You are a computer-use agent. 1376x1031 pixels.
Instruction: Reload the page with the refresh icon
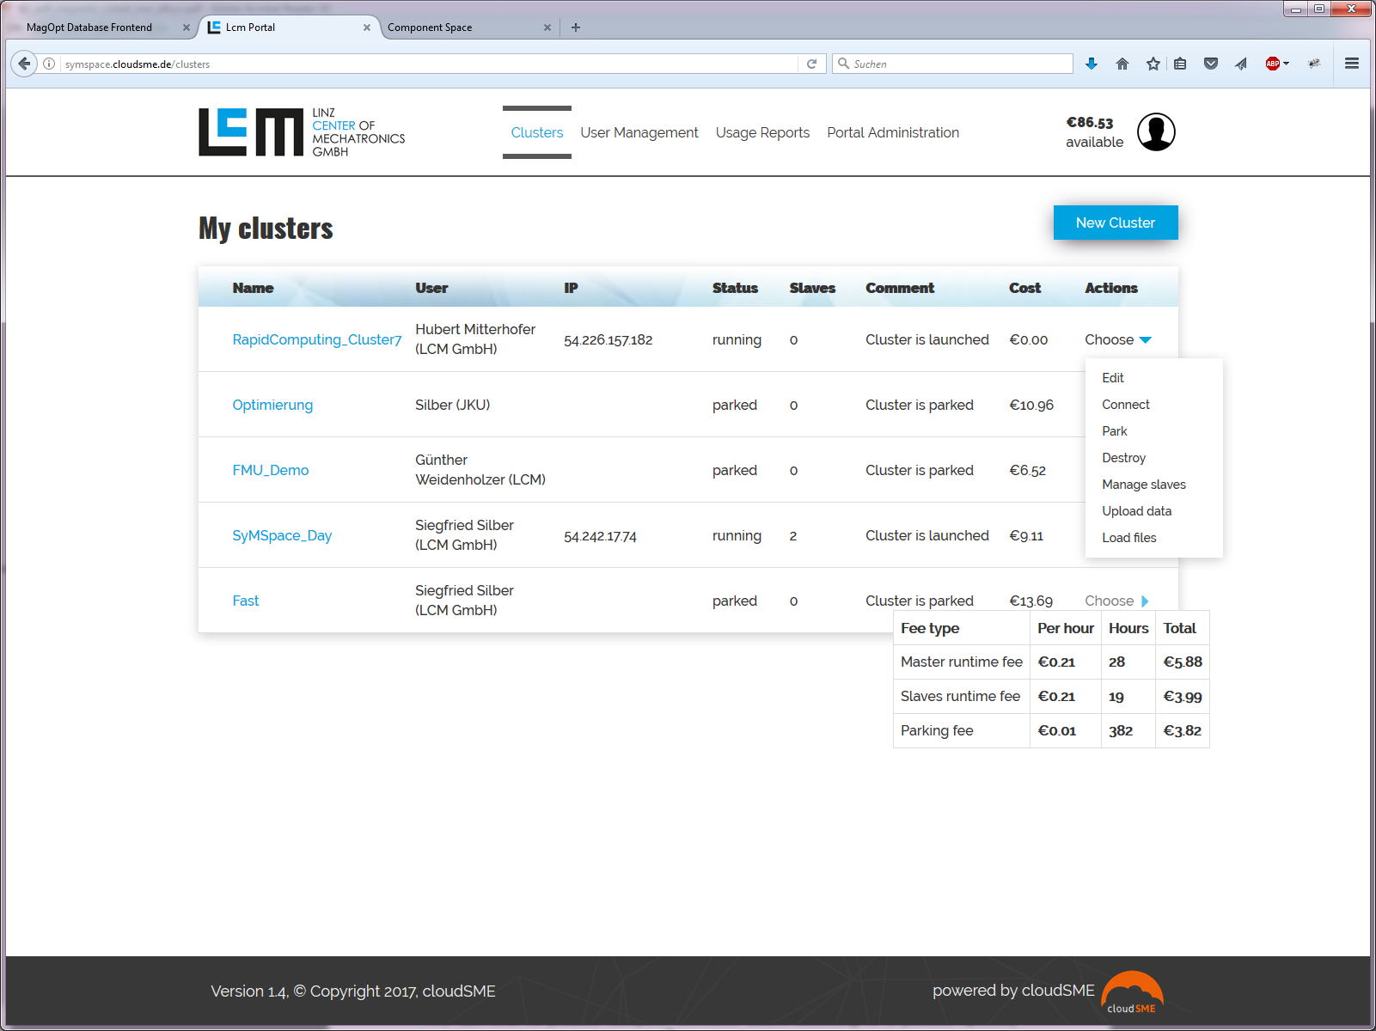tap(811, 64)
